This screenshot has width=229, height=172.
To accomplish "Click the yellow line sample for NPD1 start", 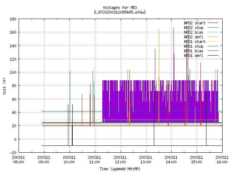I will 213,42.
